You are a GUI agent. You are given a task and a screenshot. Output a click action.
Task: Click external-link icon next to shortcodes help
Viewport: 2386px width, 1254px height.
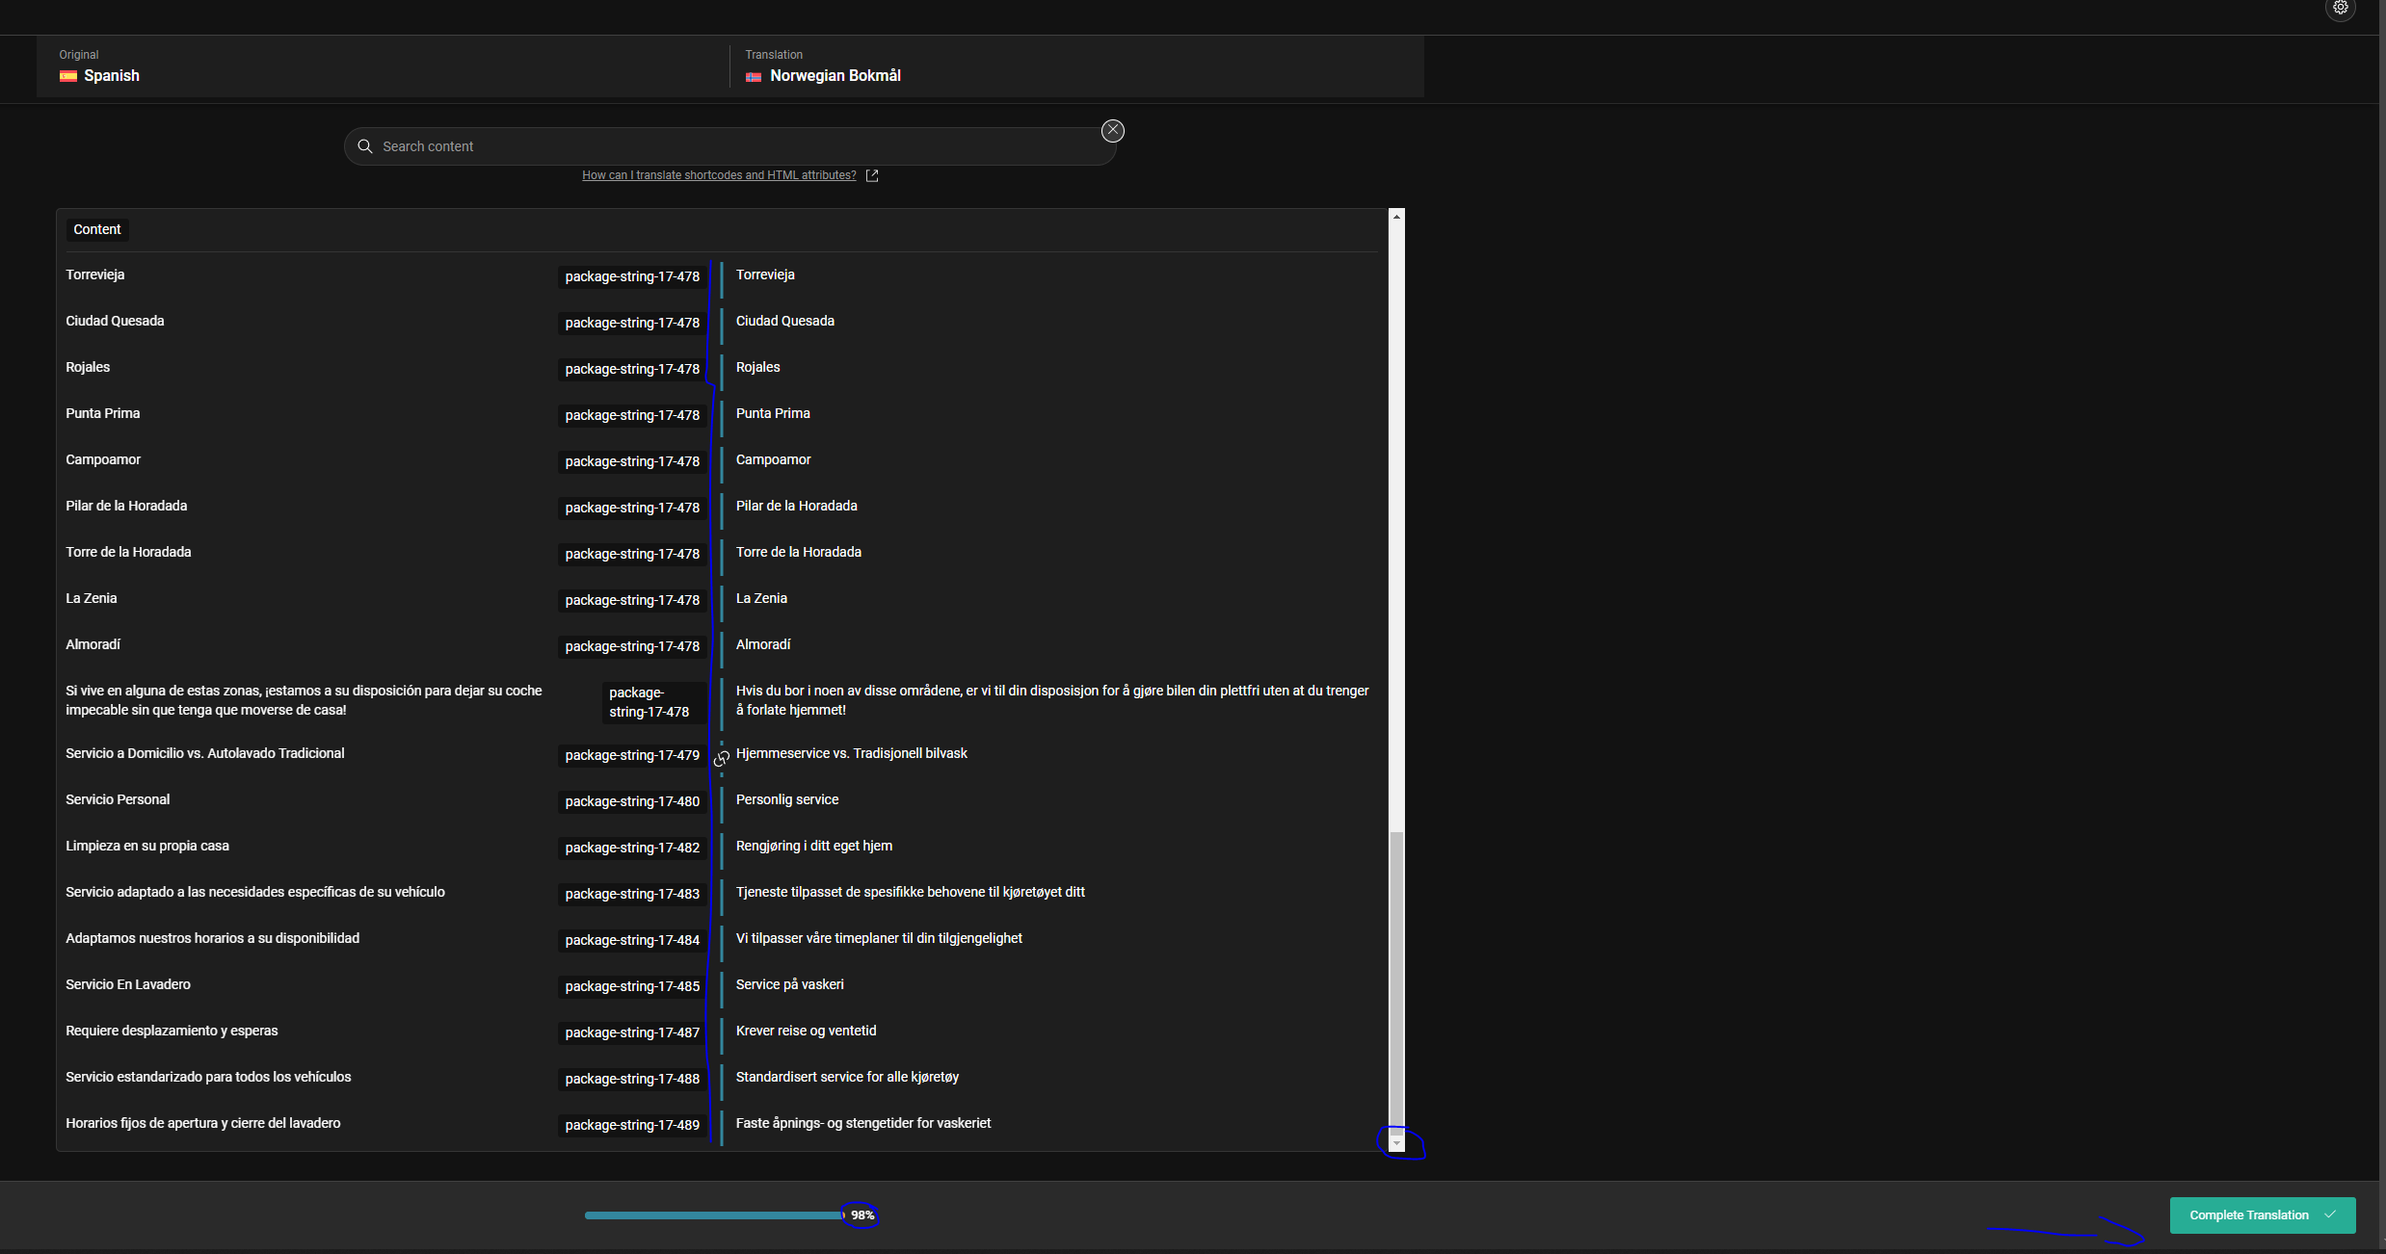(x=872, y=175)
